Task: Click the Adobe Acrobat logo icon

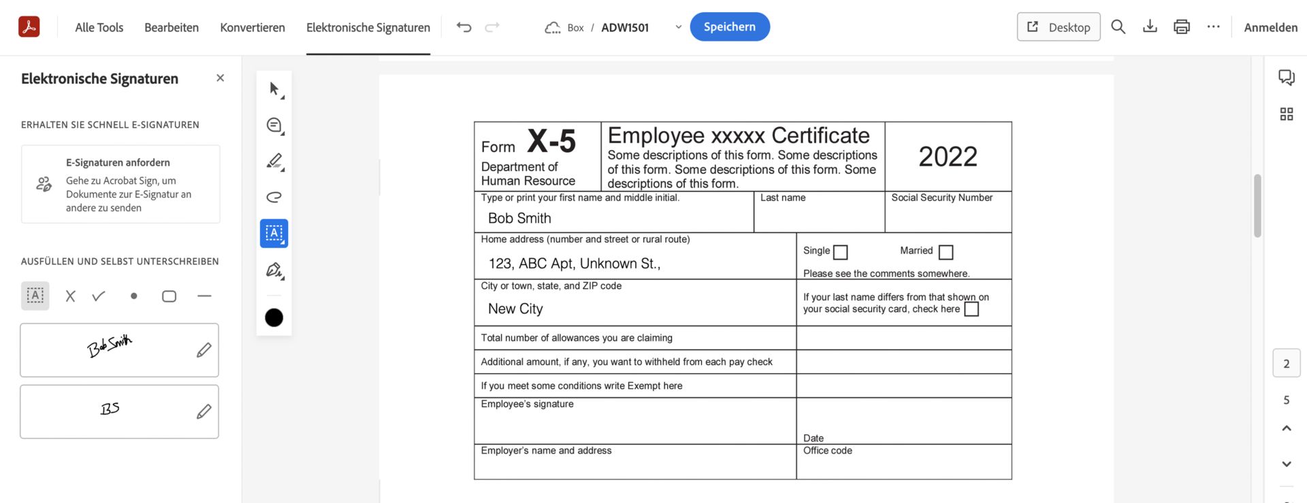Action: point(29,27)
